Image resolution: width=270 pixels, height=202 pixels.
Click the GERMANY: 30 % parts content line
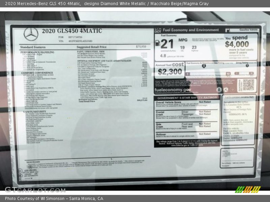click(238, 114)
